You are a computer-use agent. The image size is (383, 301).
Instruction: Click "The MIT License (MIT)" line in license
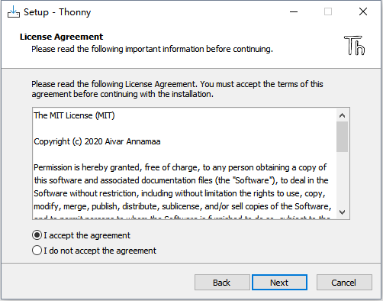tap(74, 115)
